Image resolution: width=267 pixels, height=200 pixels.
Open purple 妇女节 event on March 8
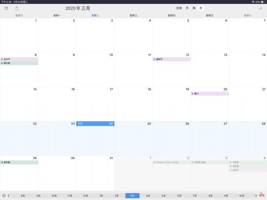pos(19,59)
